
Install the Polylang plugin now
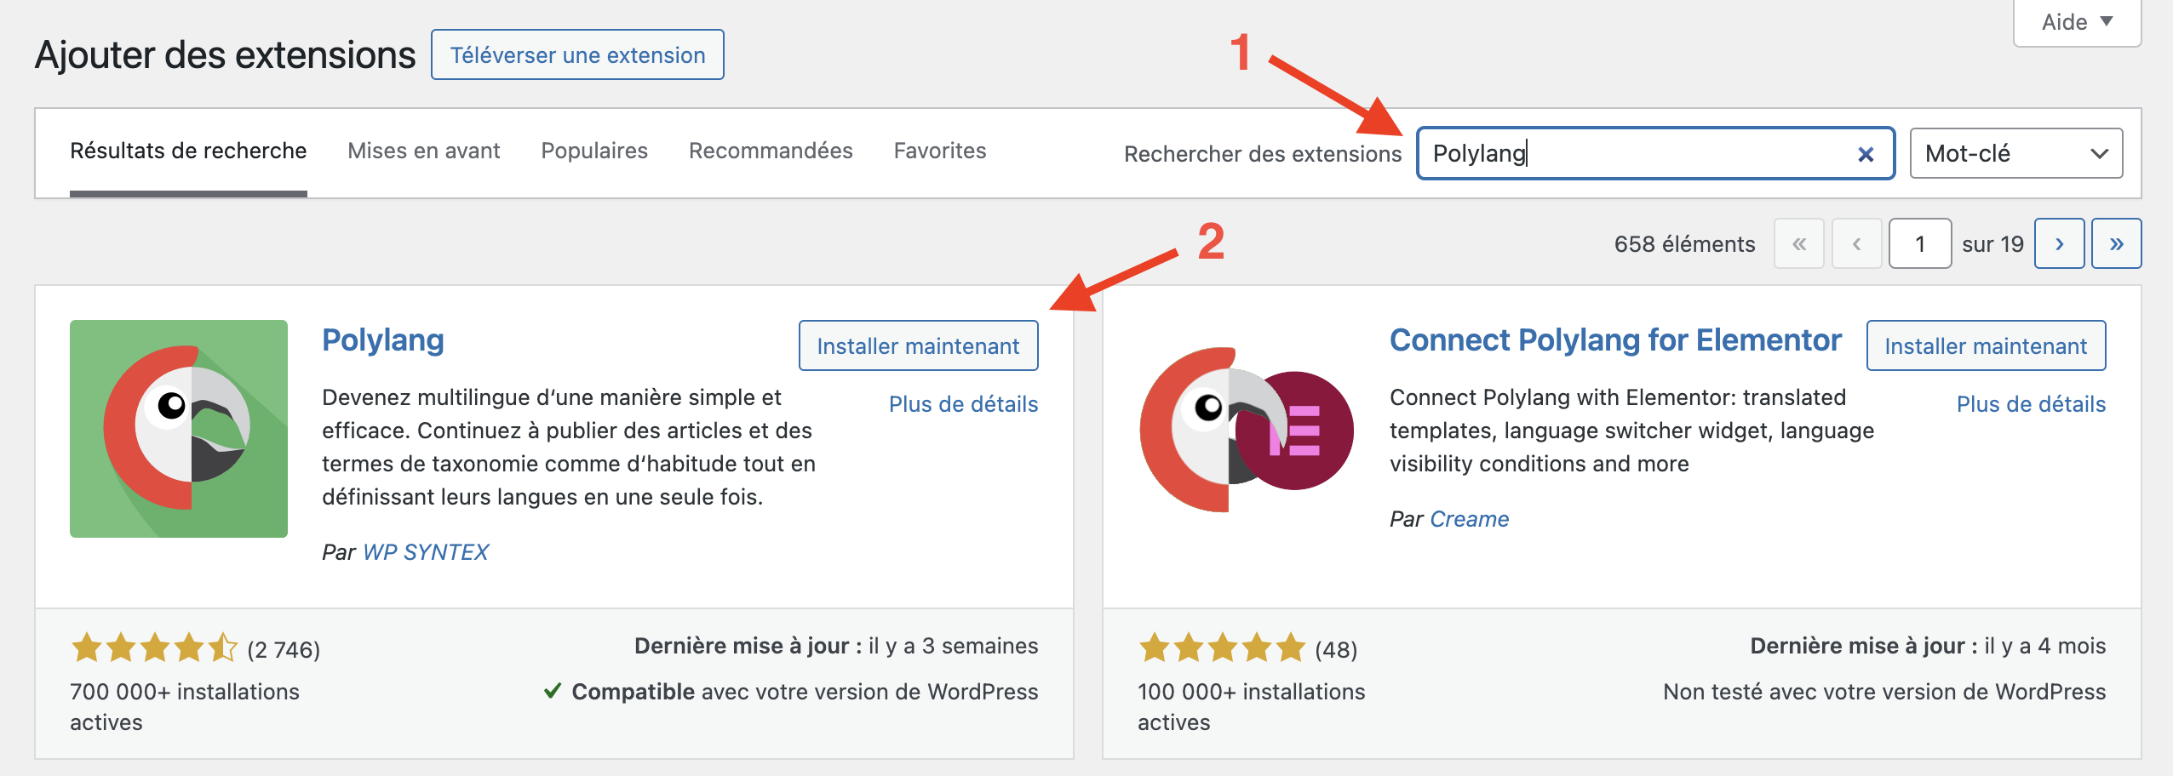[x=918, y=346]
